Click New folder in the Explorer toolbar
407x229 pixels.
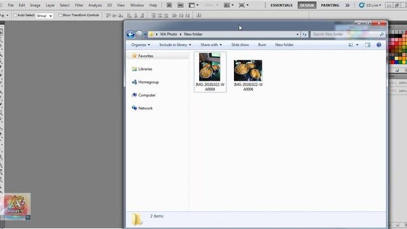point(284,45)
